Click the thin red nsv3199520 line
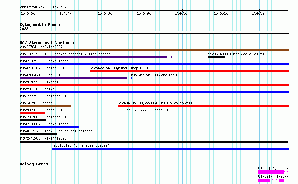This screenshot has height=184, width=298. pyautogui.click(x=154, y=99)
